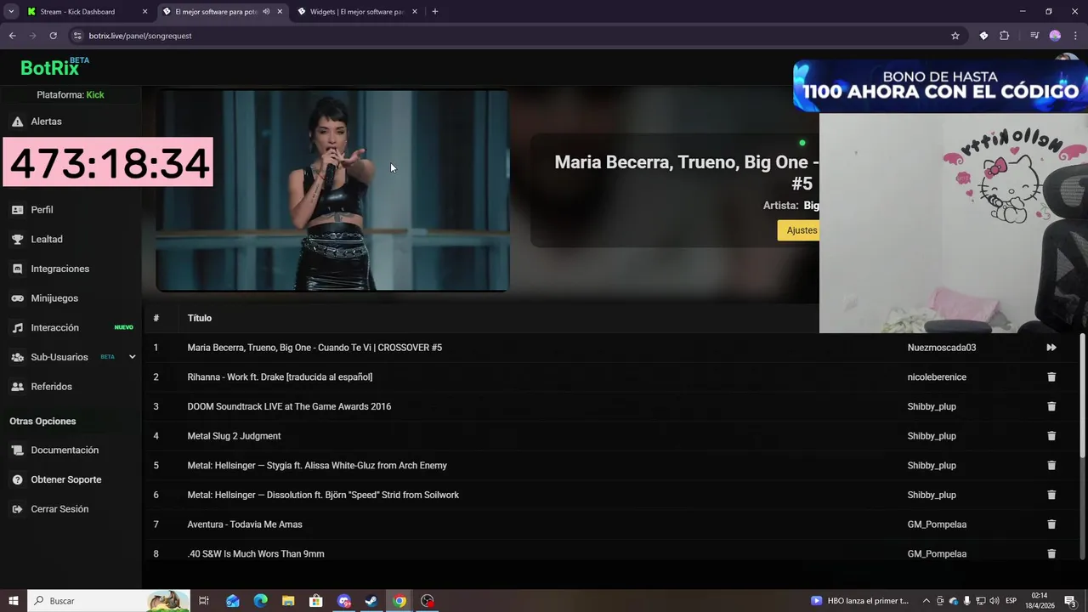Click the 'Rihanna - Work ft. Drake' title
This screenshot has height=612, width=1088.
[280, 377]
